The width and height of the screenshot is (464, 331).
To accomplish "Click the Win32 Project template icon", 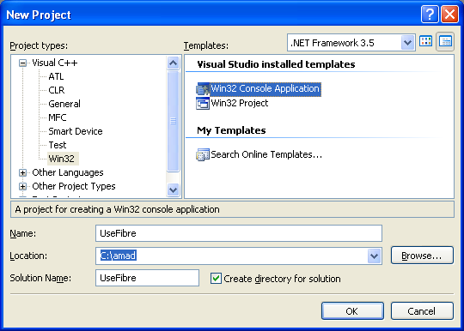I will coord(203,104).
